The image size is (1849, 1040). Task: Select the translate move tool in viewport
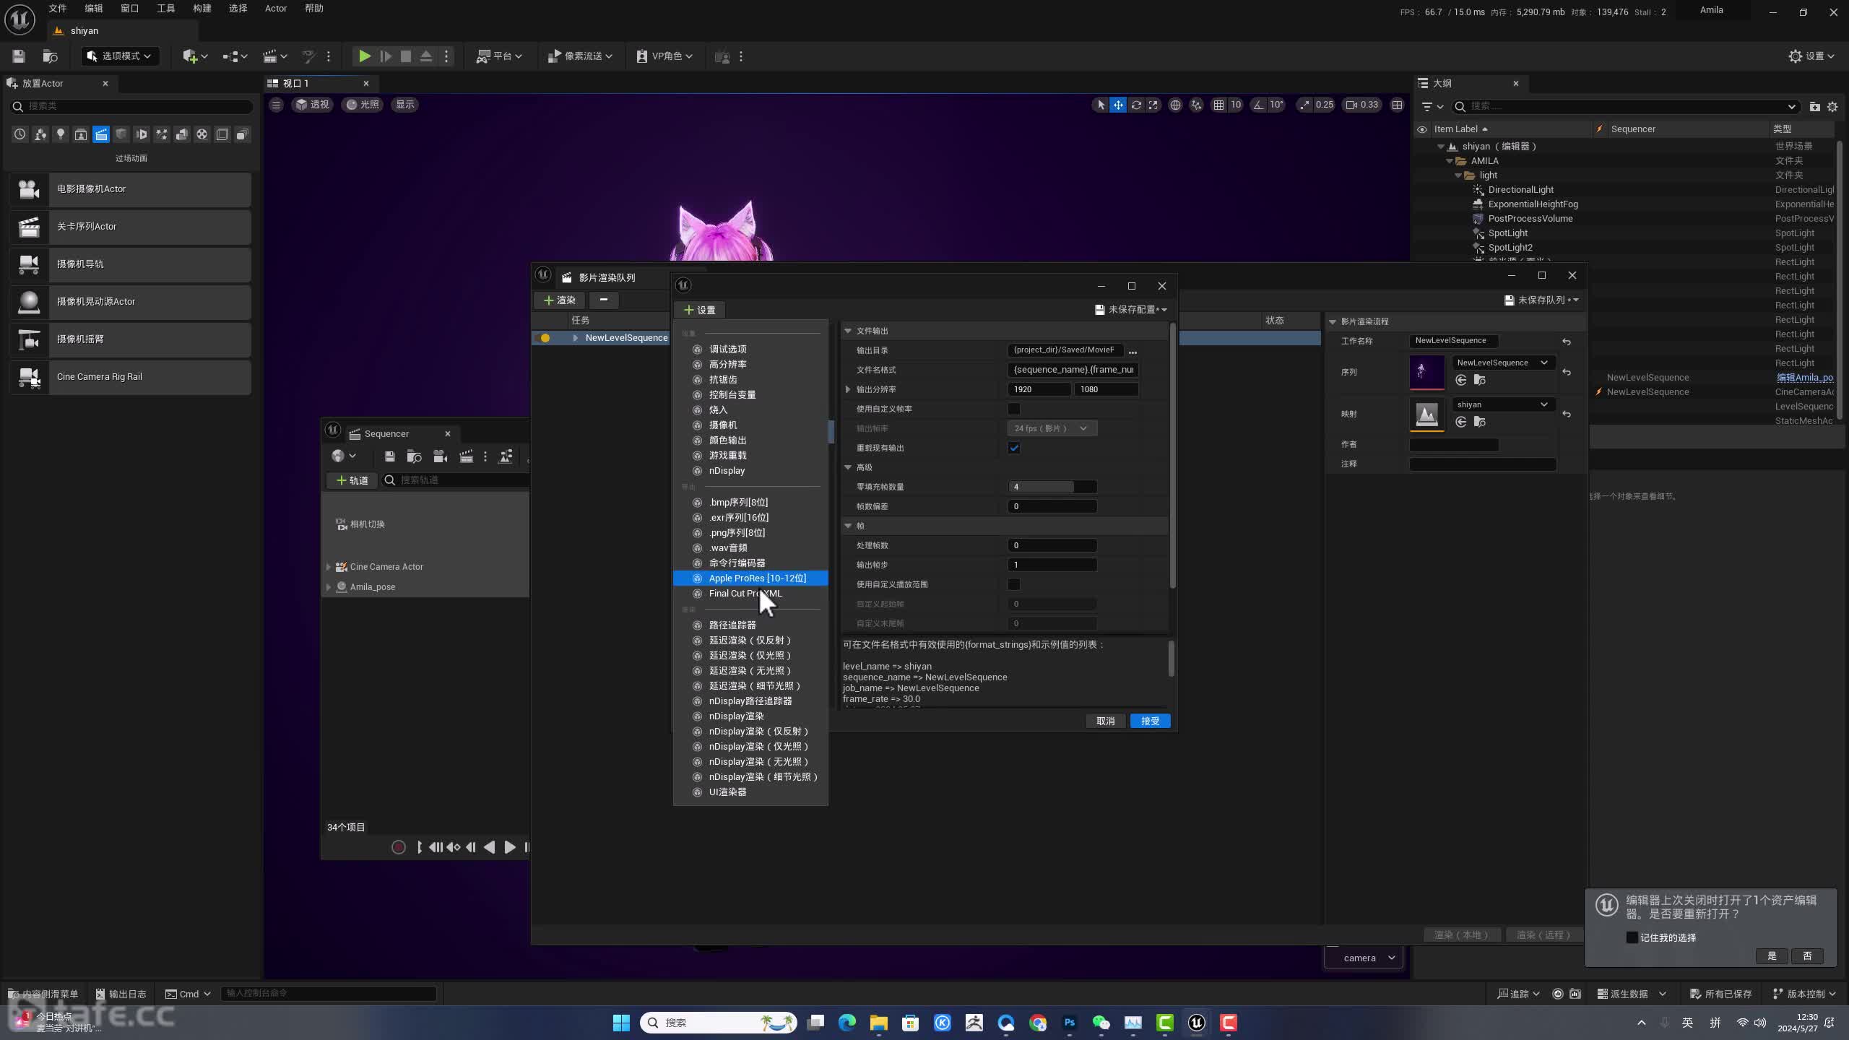[x=1118, y=105]
